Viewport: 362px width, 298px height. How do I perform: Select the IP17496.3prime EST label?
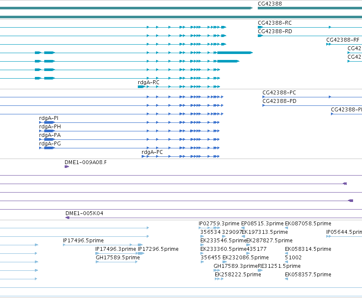[116, 249]
